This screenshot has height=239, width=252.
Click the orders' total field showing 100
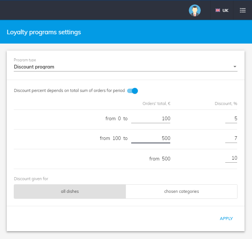tap(151, 119)
